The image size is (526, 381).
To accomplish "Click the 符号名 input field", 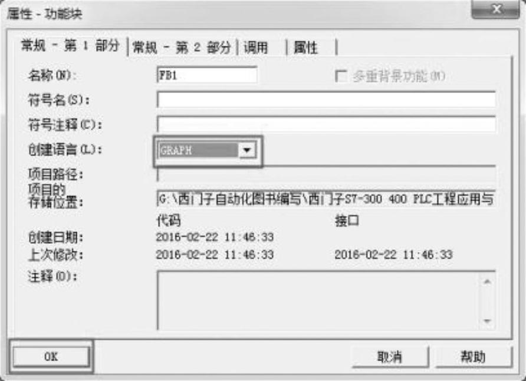I will point(326,100).
